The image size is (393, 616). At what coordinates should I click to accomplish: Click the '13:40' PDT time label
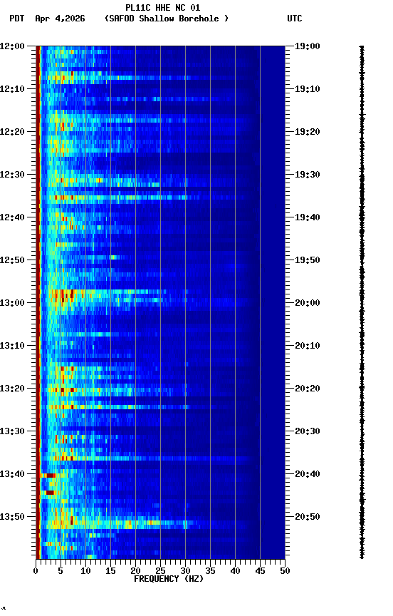pyautogui.click(x=12, y=475)
